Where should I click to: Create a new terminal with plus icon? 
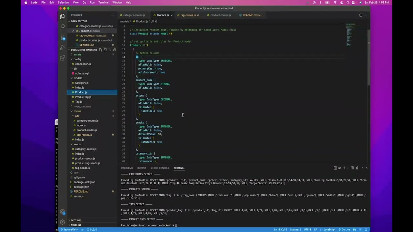[344, 168]
